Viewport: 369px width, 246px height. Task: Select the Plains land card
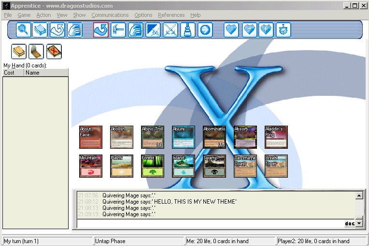click(x=122, y=166)
